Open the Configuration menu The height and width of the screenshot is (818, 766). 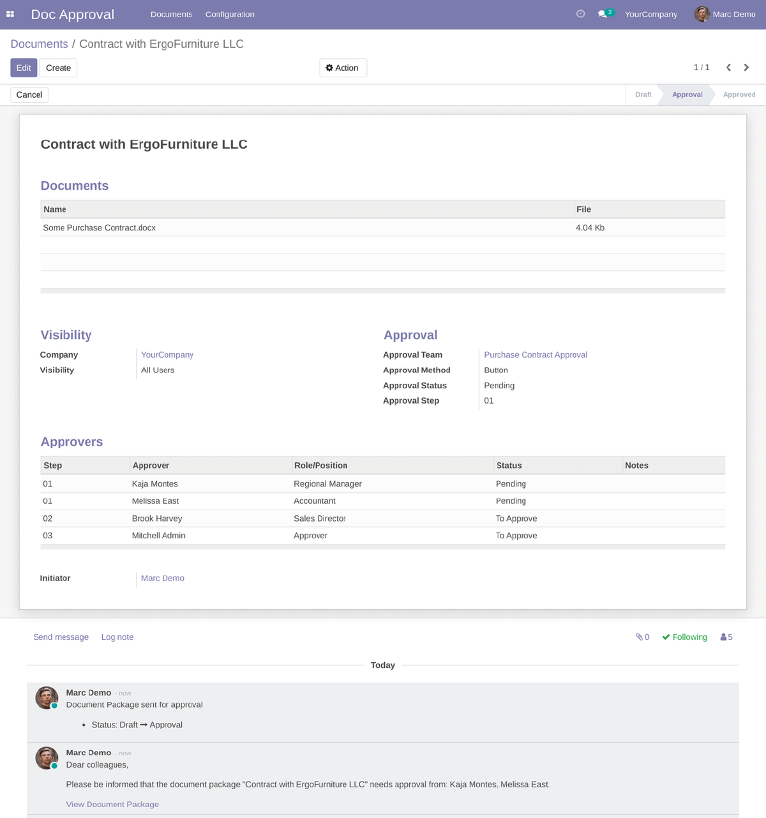pyautogui.click(x=229, y=13)
